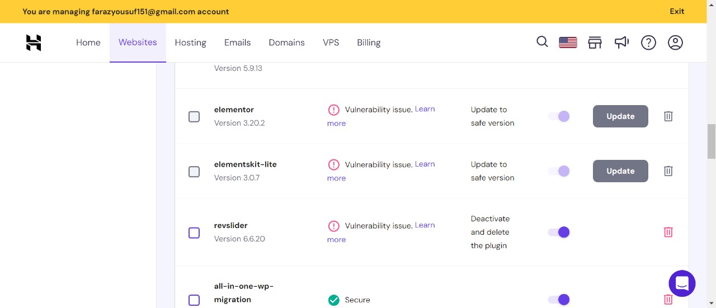
Task: Open the marketplace store icon
Action: click(x=595, y=42)
